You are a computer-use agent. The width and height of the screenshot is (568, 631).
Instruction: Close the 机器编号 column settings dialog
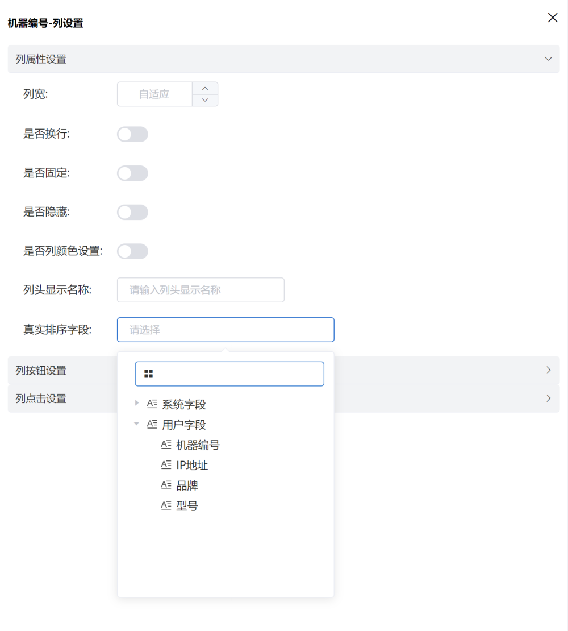(552, 18)
